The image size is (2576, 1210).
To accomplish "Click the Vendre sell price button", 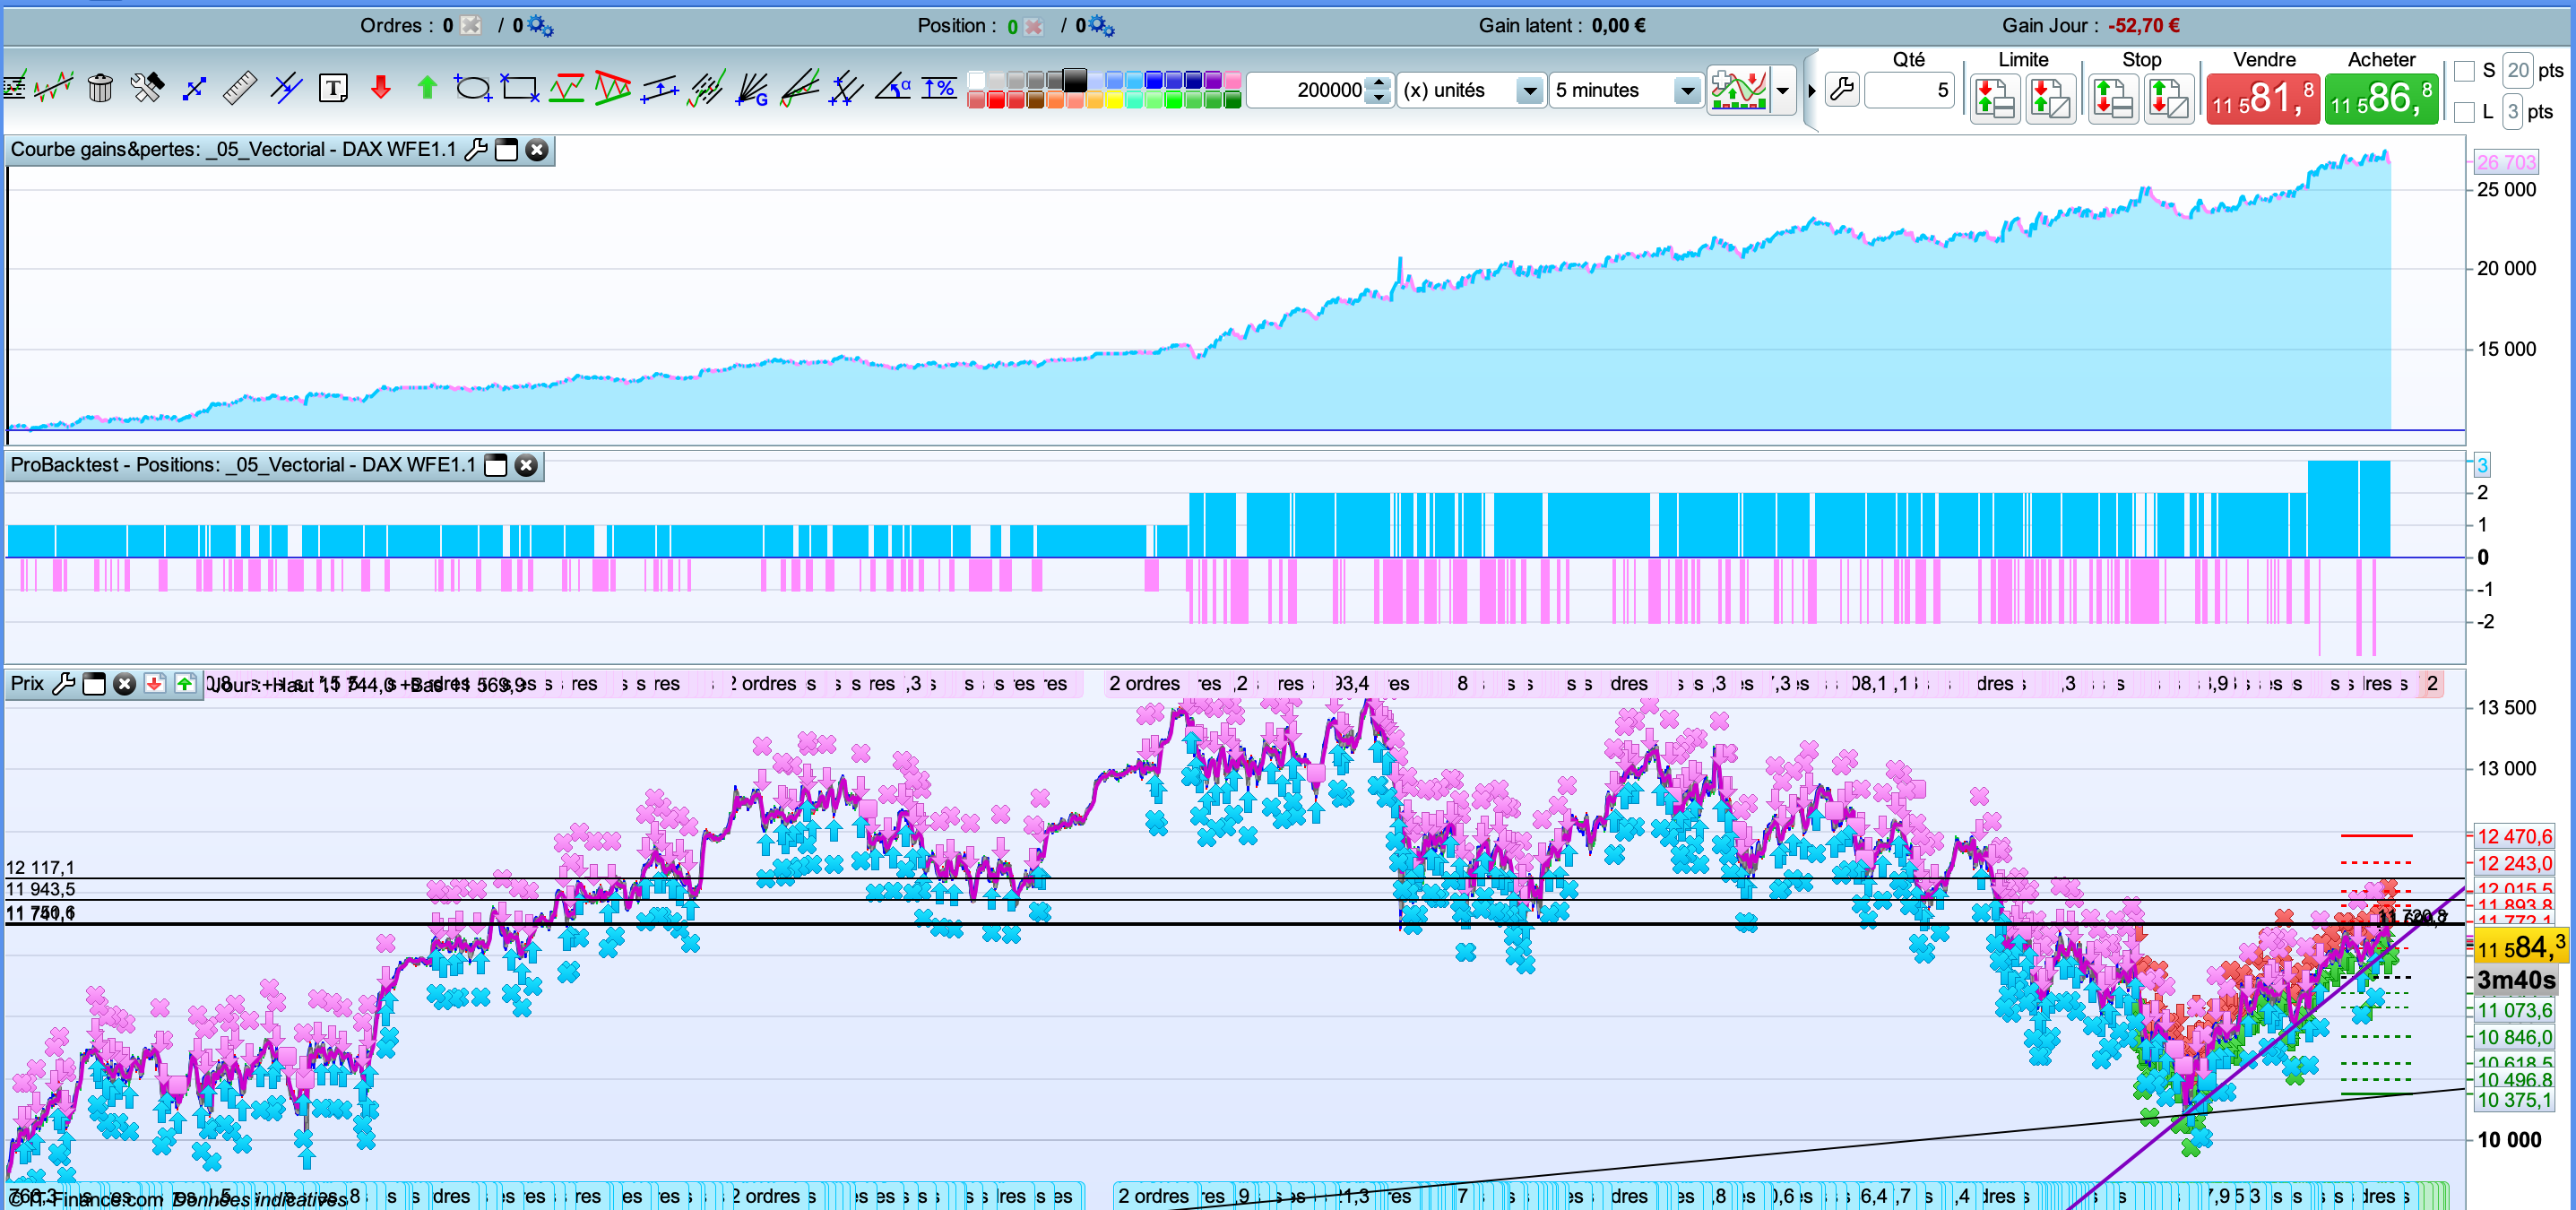I will (x=2262, y=99).
